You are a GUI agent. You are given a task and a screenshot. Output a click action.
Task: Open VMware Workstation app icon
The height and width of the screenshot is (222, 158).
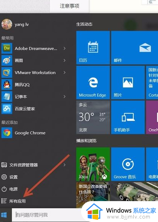coord(7,73)
